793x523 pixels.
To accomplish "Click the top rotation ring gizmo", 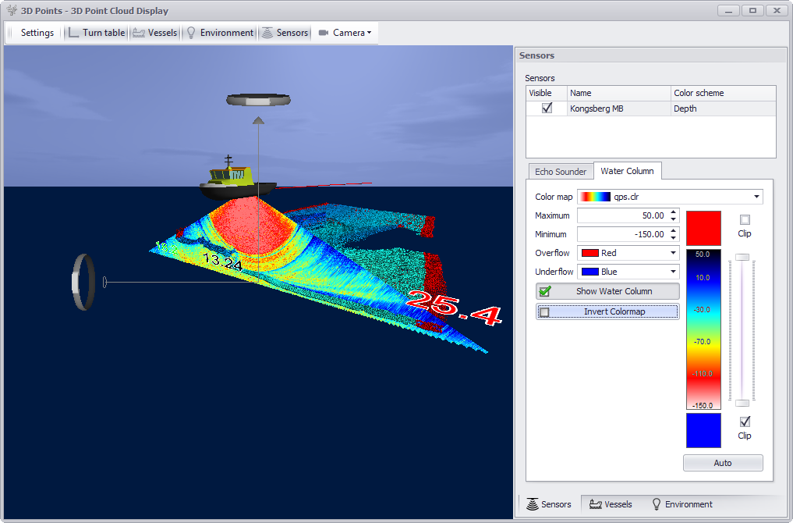I will (258, 100).
